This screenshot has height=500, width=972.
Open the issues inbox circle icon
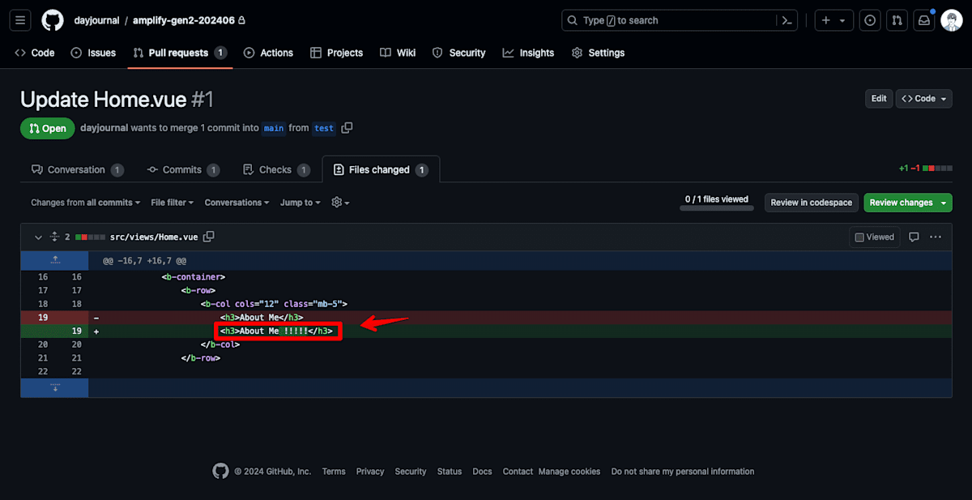point(870,20)
